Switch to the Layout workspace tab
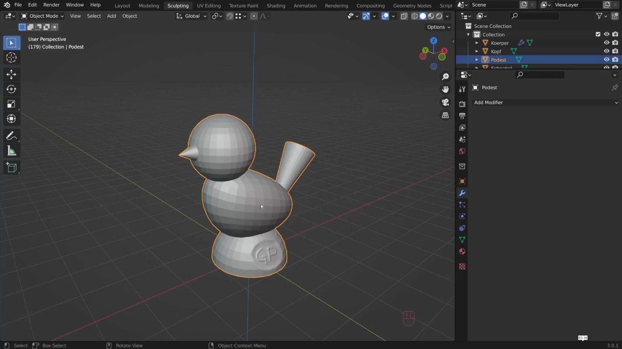This screenshot has height=349, width=622. click(x=122, y=6)
